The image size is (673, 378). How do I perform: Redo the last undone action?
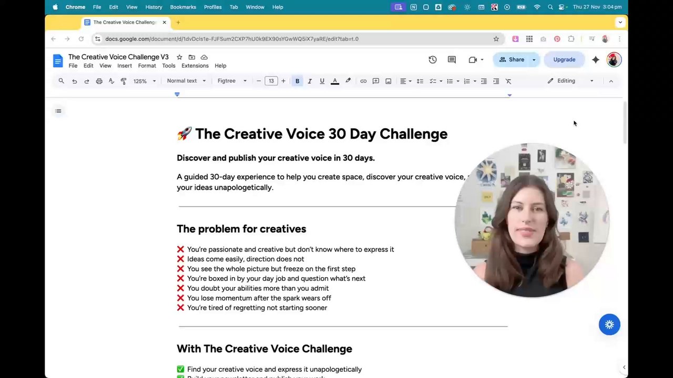point(87,81)
